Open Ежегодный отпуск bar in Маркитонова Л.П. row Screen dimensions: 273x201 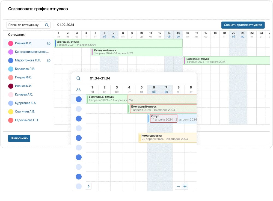226,60
